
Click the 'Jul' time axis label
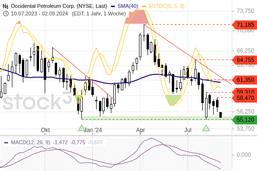[x=188, y=130]
